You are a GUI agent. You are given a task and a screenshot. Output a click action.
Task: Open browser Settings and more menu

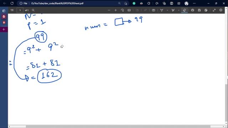pyautogui.click(x=194, y=3)
